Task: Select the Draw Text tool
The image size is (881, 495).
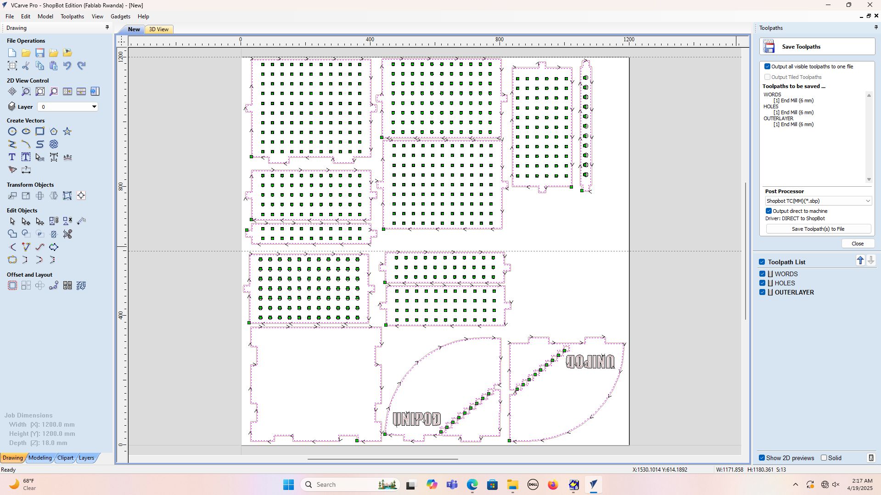Action: pyautogui.click(x=12, y=157)
